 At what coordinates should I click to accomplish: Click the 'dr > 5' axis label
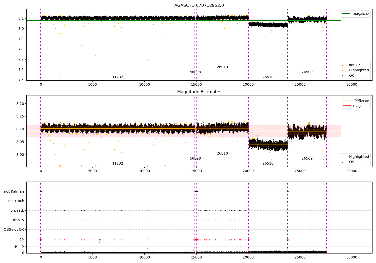coord(19,220)
